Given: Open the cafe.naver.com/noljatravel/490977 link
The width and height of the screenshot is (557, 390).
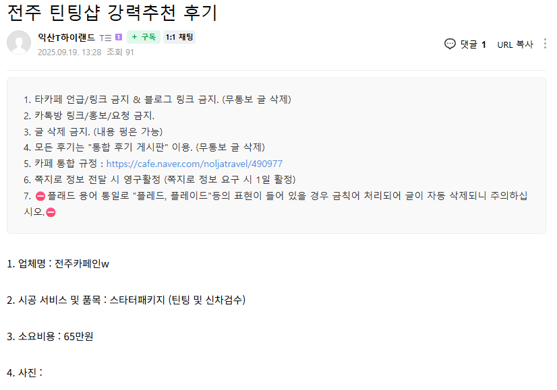Looking at the screenshot, I should coord(194,164).
